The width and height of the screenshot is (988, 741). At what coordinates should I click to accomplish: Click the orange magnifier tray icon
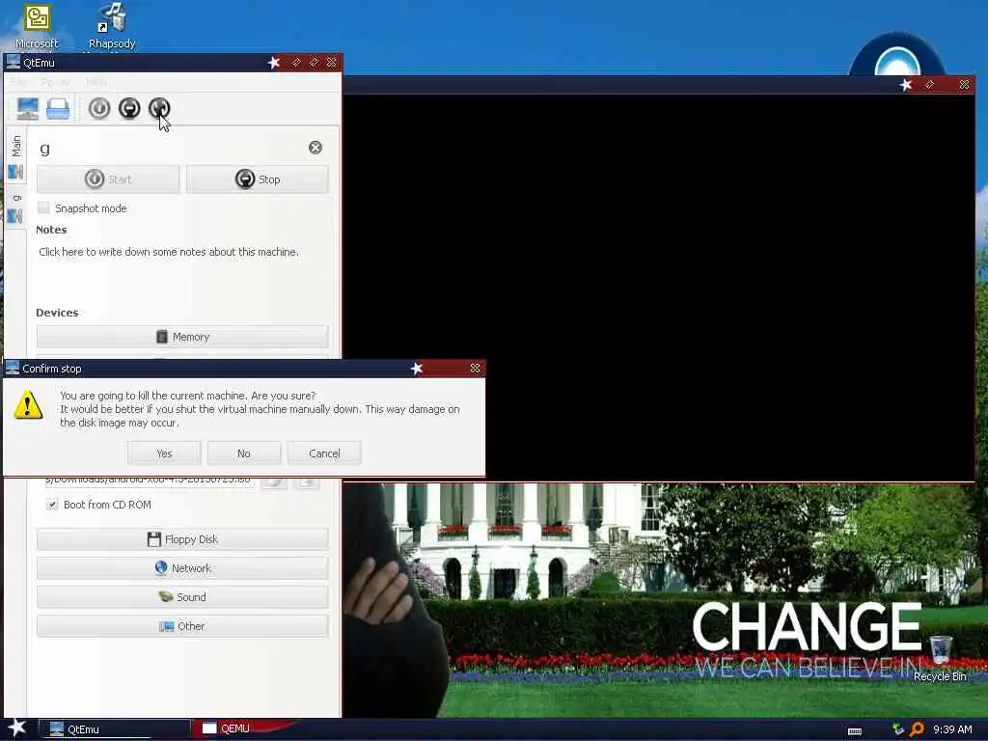[917, 729]
